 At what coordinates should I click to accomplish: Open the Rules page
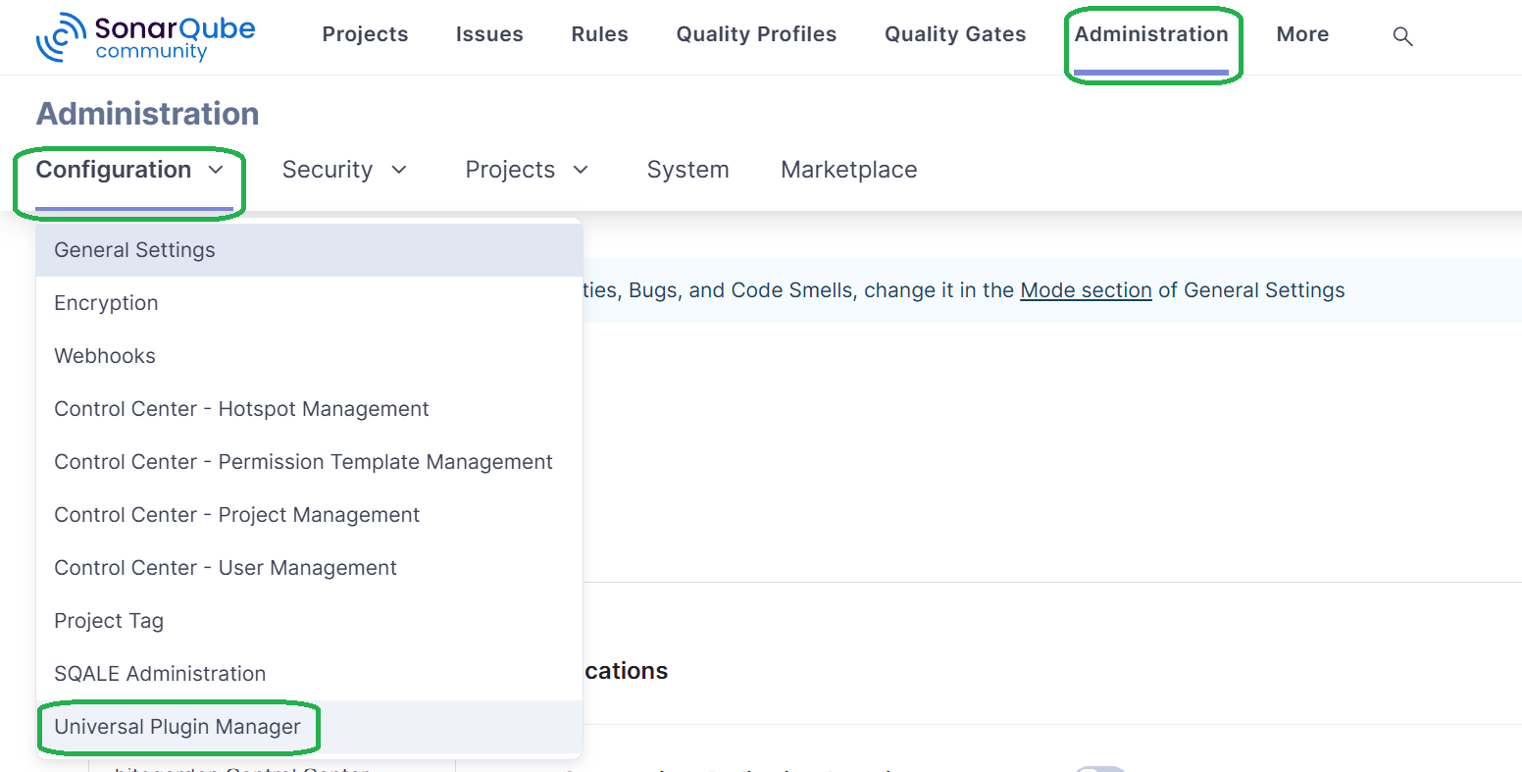coord(599,34)
